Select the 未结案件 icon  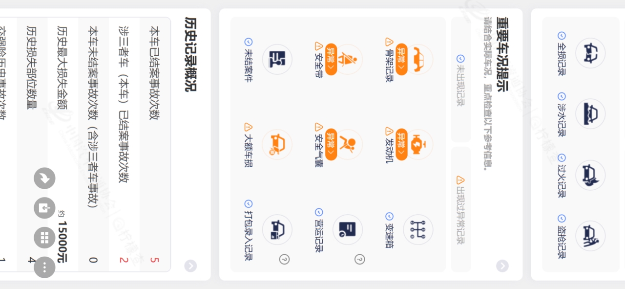pyautogui.click(x=277, y=59)
